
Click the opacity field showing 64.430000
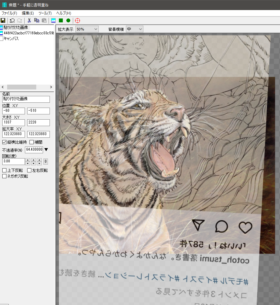point(34,149)
